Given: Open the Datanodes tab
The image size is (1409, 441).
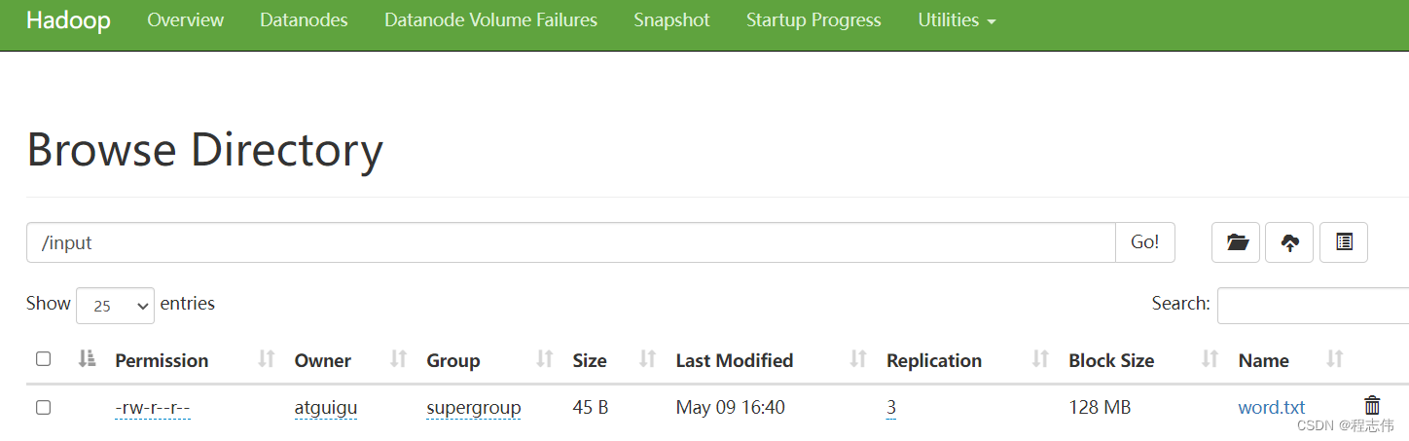Looking at the screenshot, I should point(304,20).
